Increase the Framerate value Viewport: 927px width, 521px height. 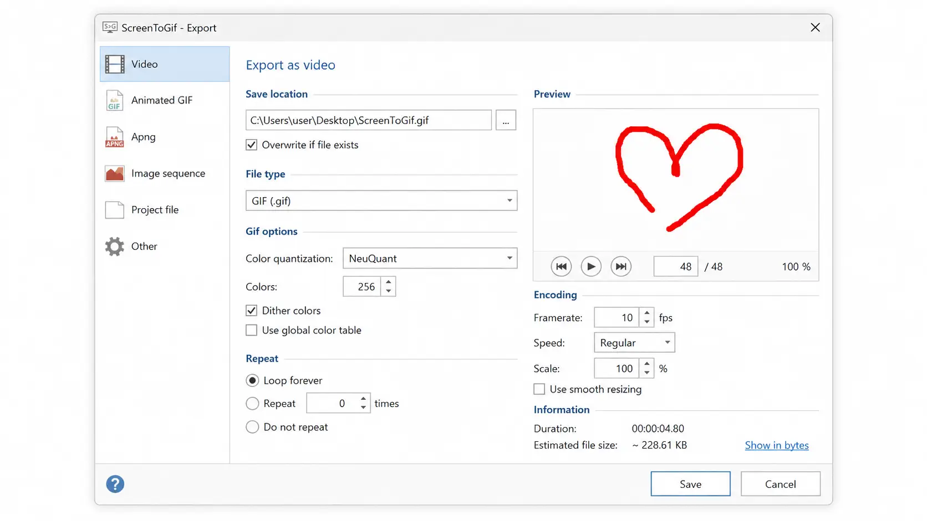647,313
